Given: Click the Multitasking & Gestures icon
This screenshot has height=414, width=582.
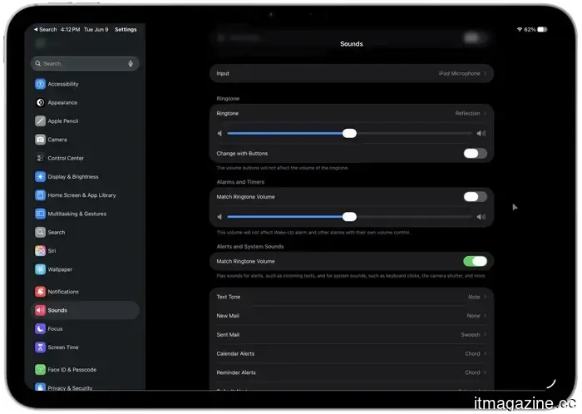Looking at the screenshot, I should (x=40, y=214).
